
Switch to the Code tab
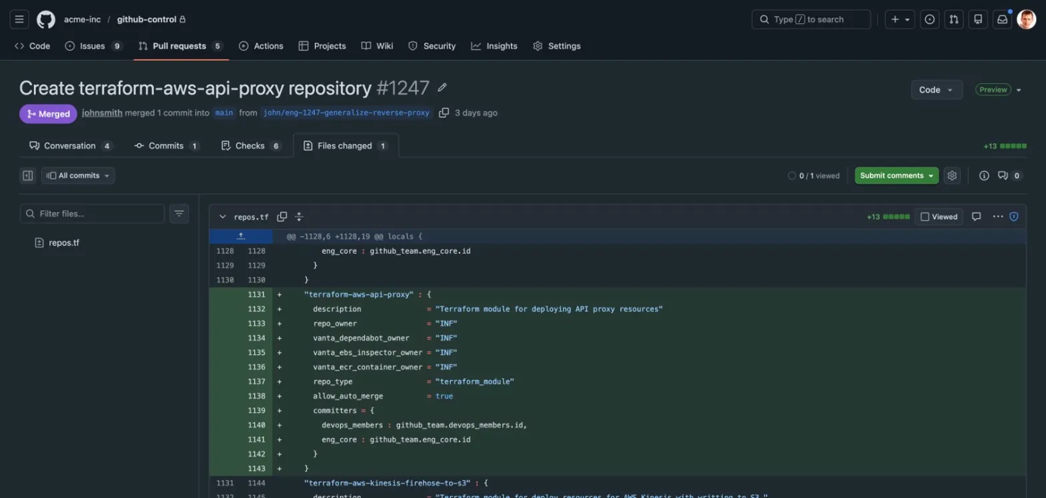coord(32,46)
